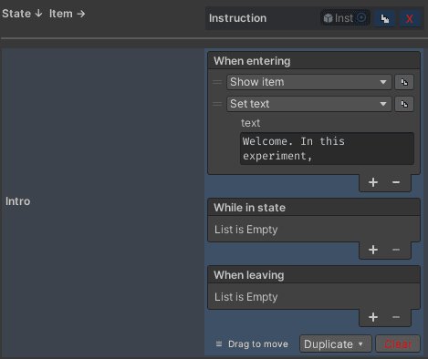Open the Set text dropdown

pyautogui.click(x=309, y=104)
